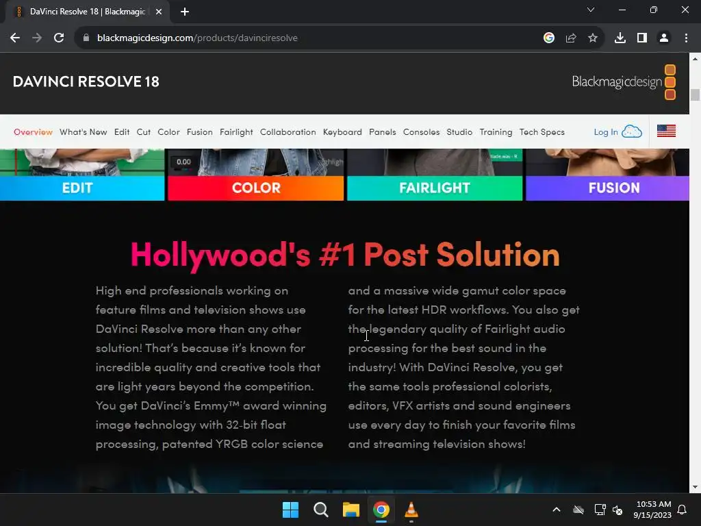Click the network status tray icon
701x526 pixels.
tap(600, 510)
